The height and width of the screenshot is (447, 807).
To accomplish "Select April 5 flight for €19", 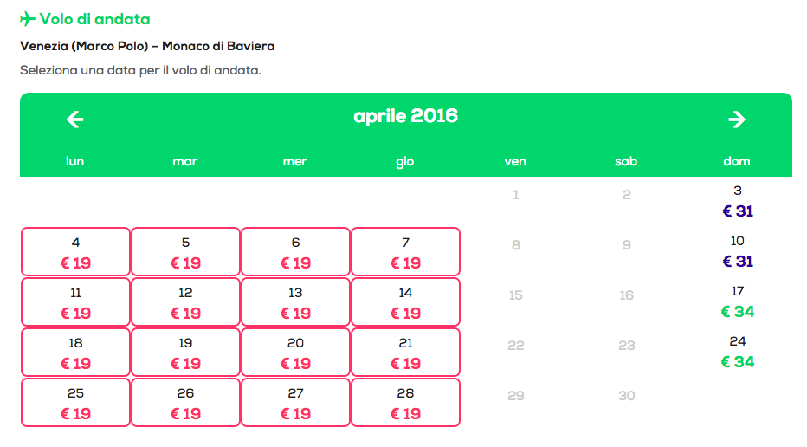I will 185,253.
